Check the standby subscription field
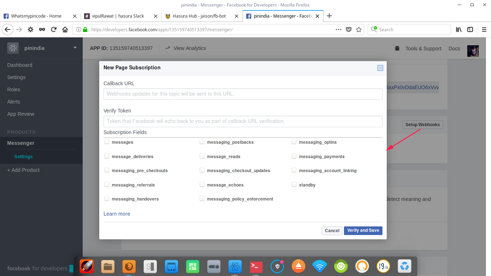 click(294, 184)
